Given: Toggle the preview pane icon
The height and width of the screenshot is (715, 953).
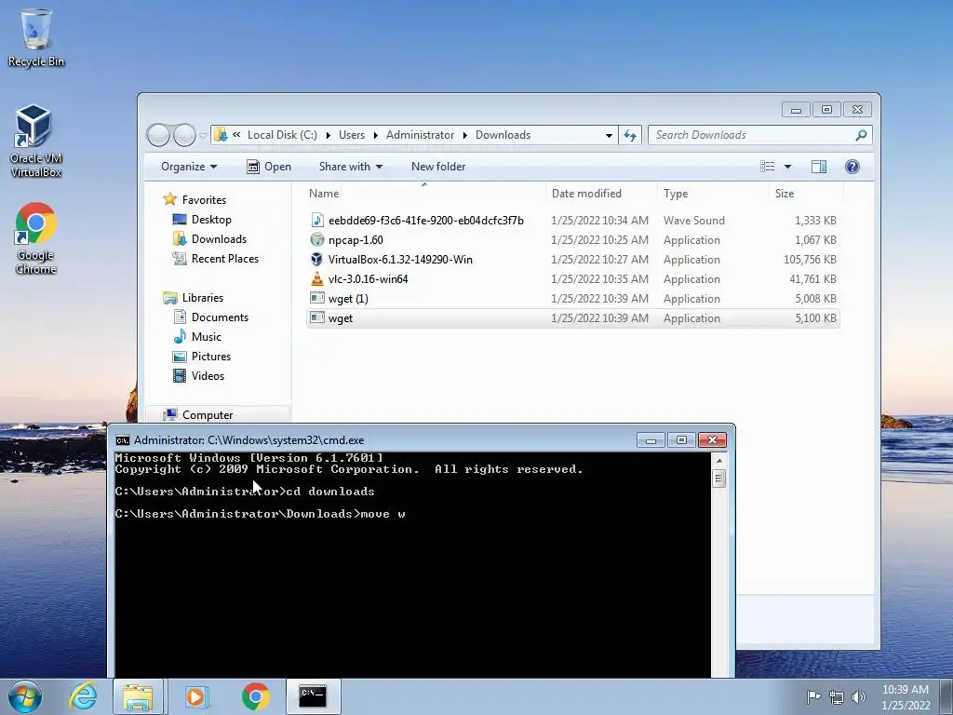Looking at the screenshot, I should point(819,167).
